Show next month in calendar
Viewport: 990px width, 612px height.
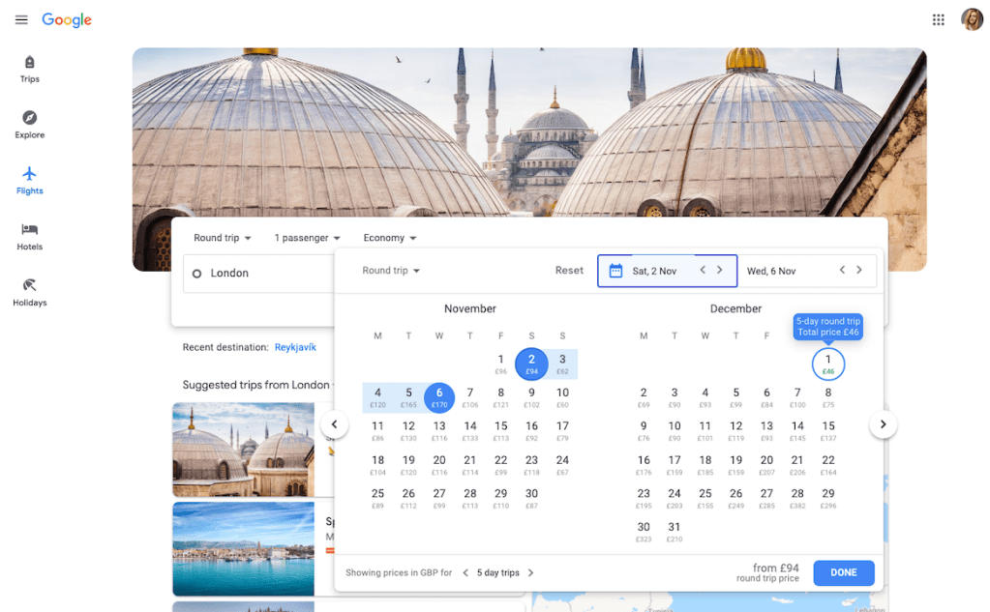(x=883, y=424)
